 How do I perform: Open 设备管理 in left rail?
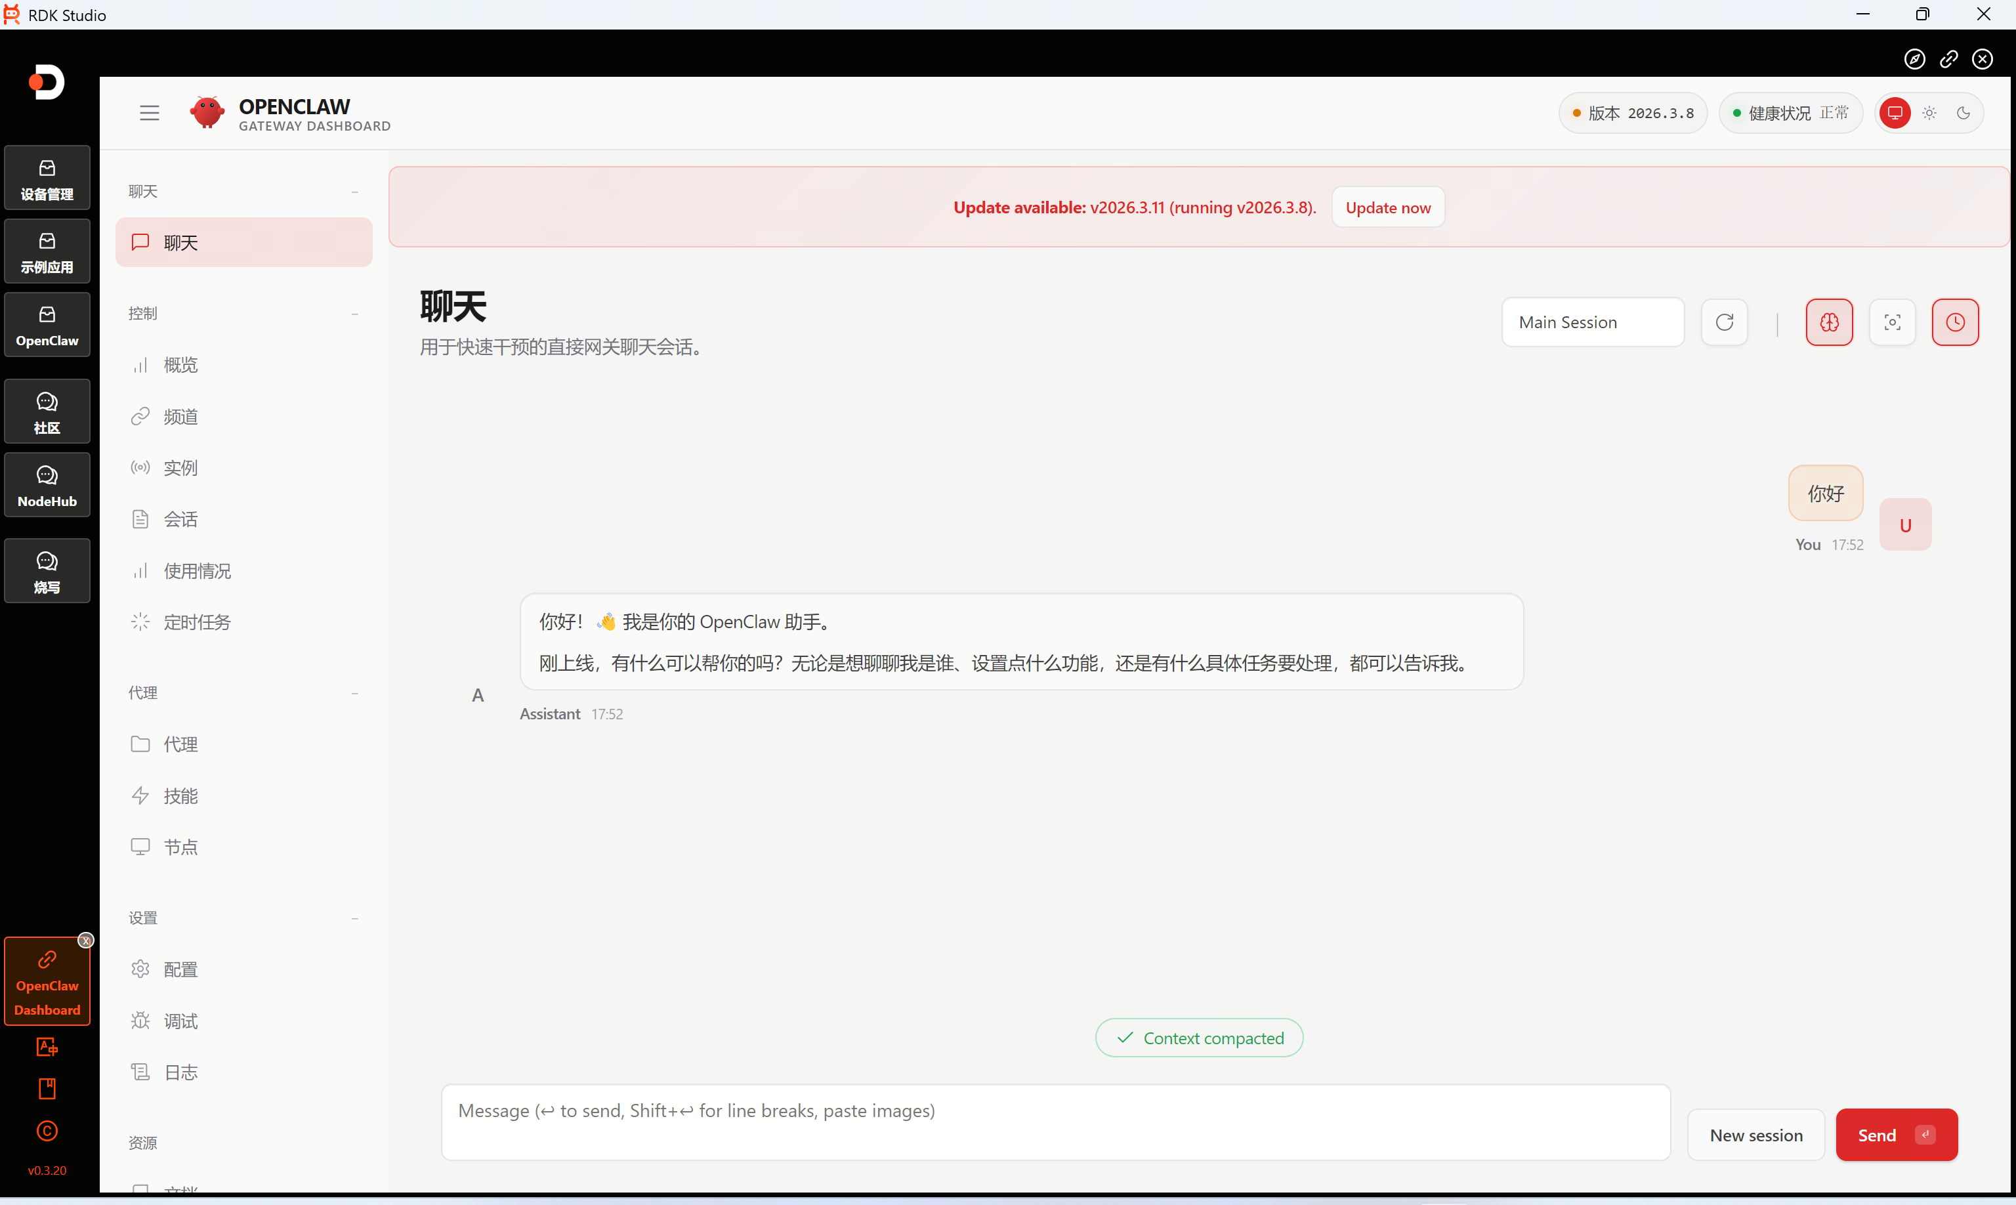pyautogui.click(x=47, y=179)
